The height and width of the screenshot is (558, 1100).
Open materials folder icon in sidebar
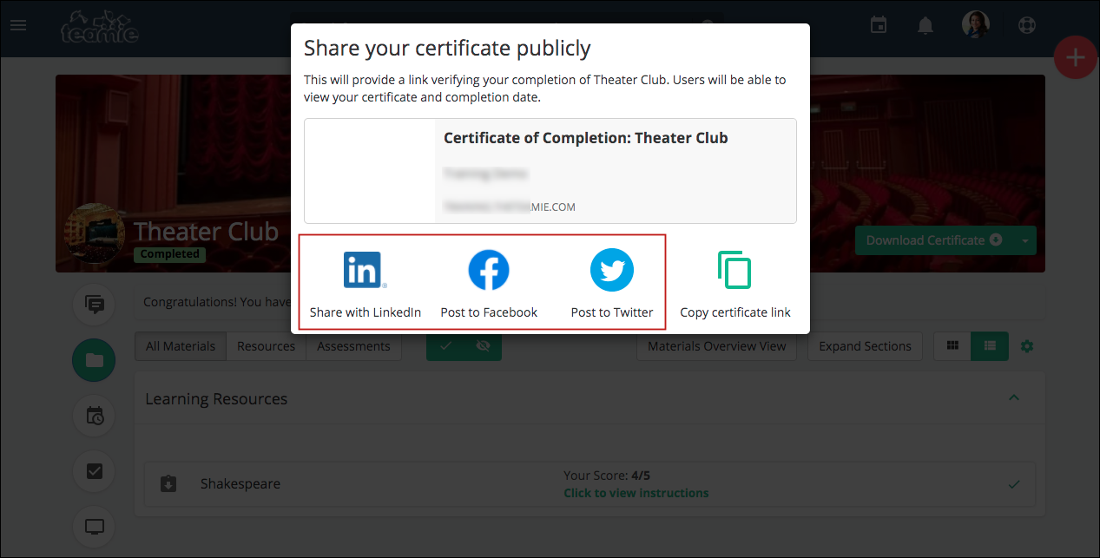click(x=94, y=360)
